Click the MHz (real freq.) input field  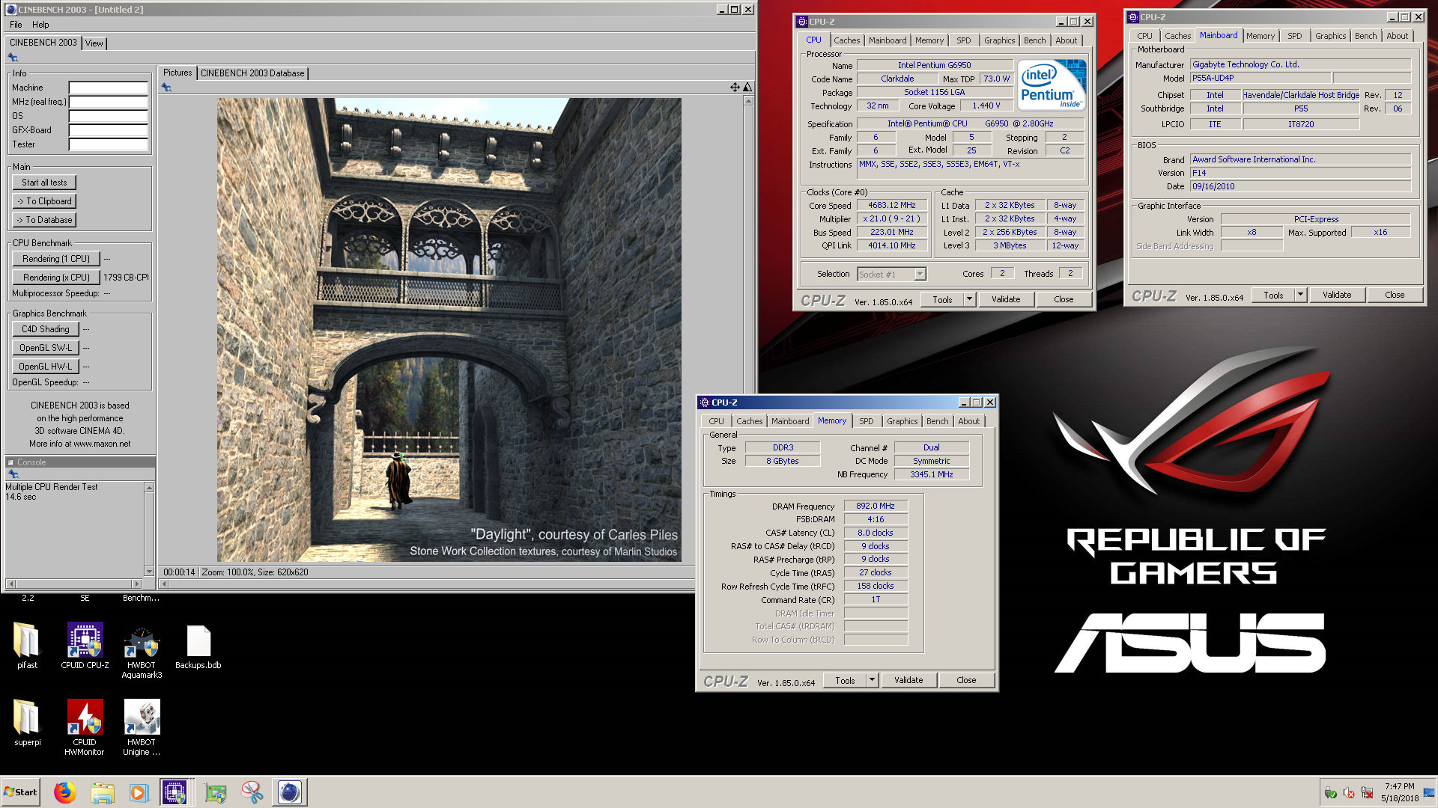[109, 102]
